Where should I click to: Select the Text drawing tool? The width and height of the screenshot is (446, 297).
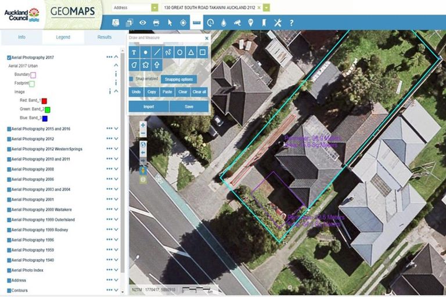[134, 52]
